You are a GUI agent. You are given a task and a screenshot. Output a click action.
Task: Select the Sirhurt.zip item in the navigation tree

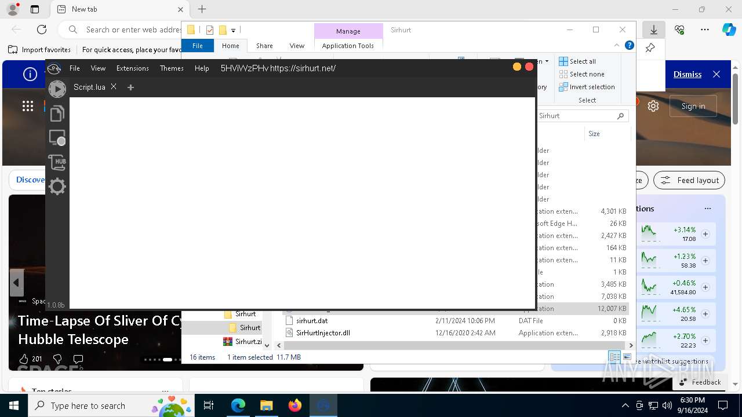(243, 342)
